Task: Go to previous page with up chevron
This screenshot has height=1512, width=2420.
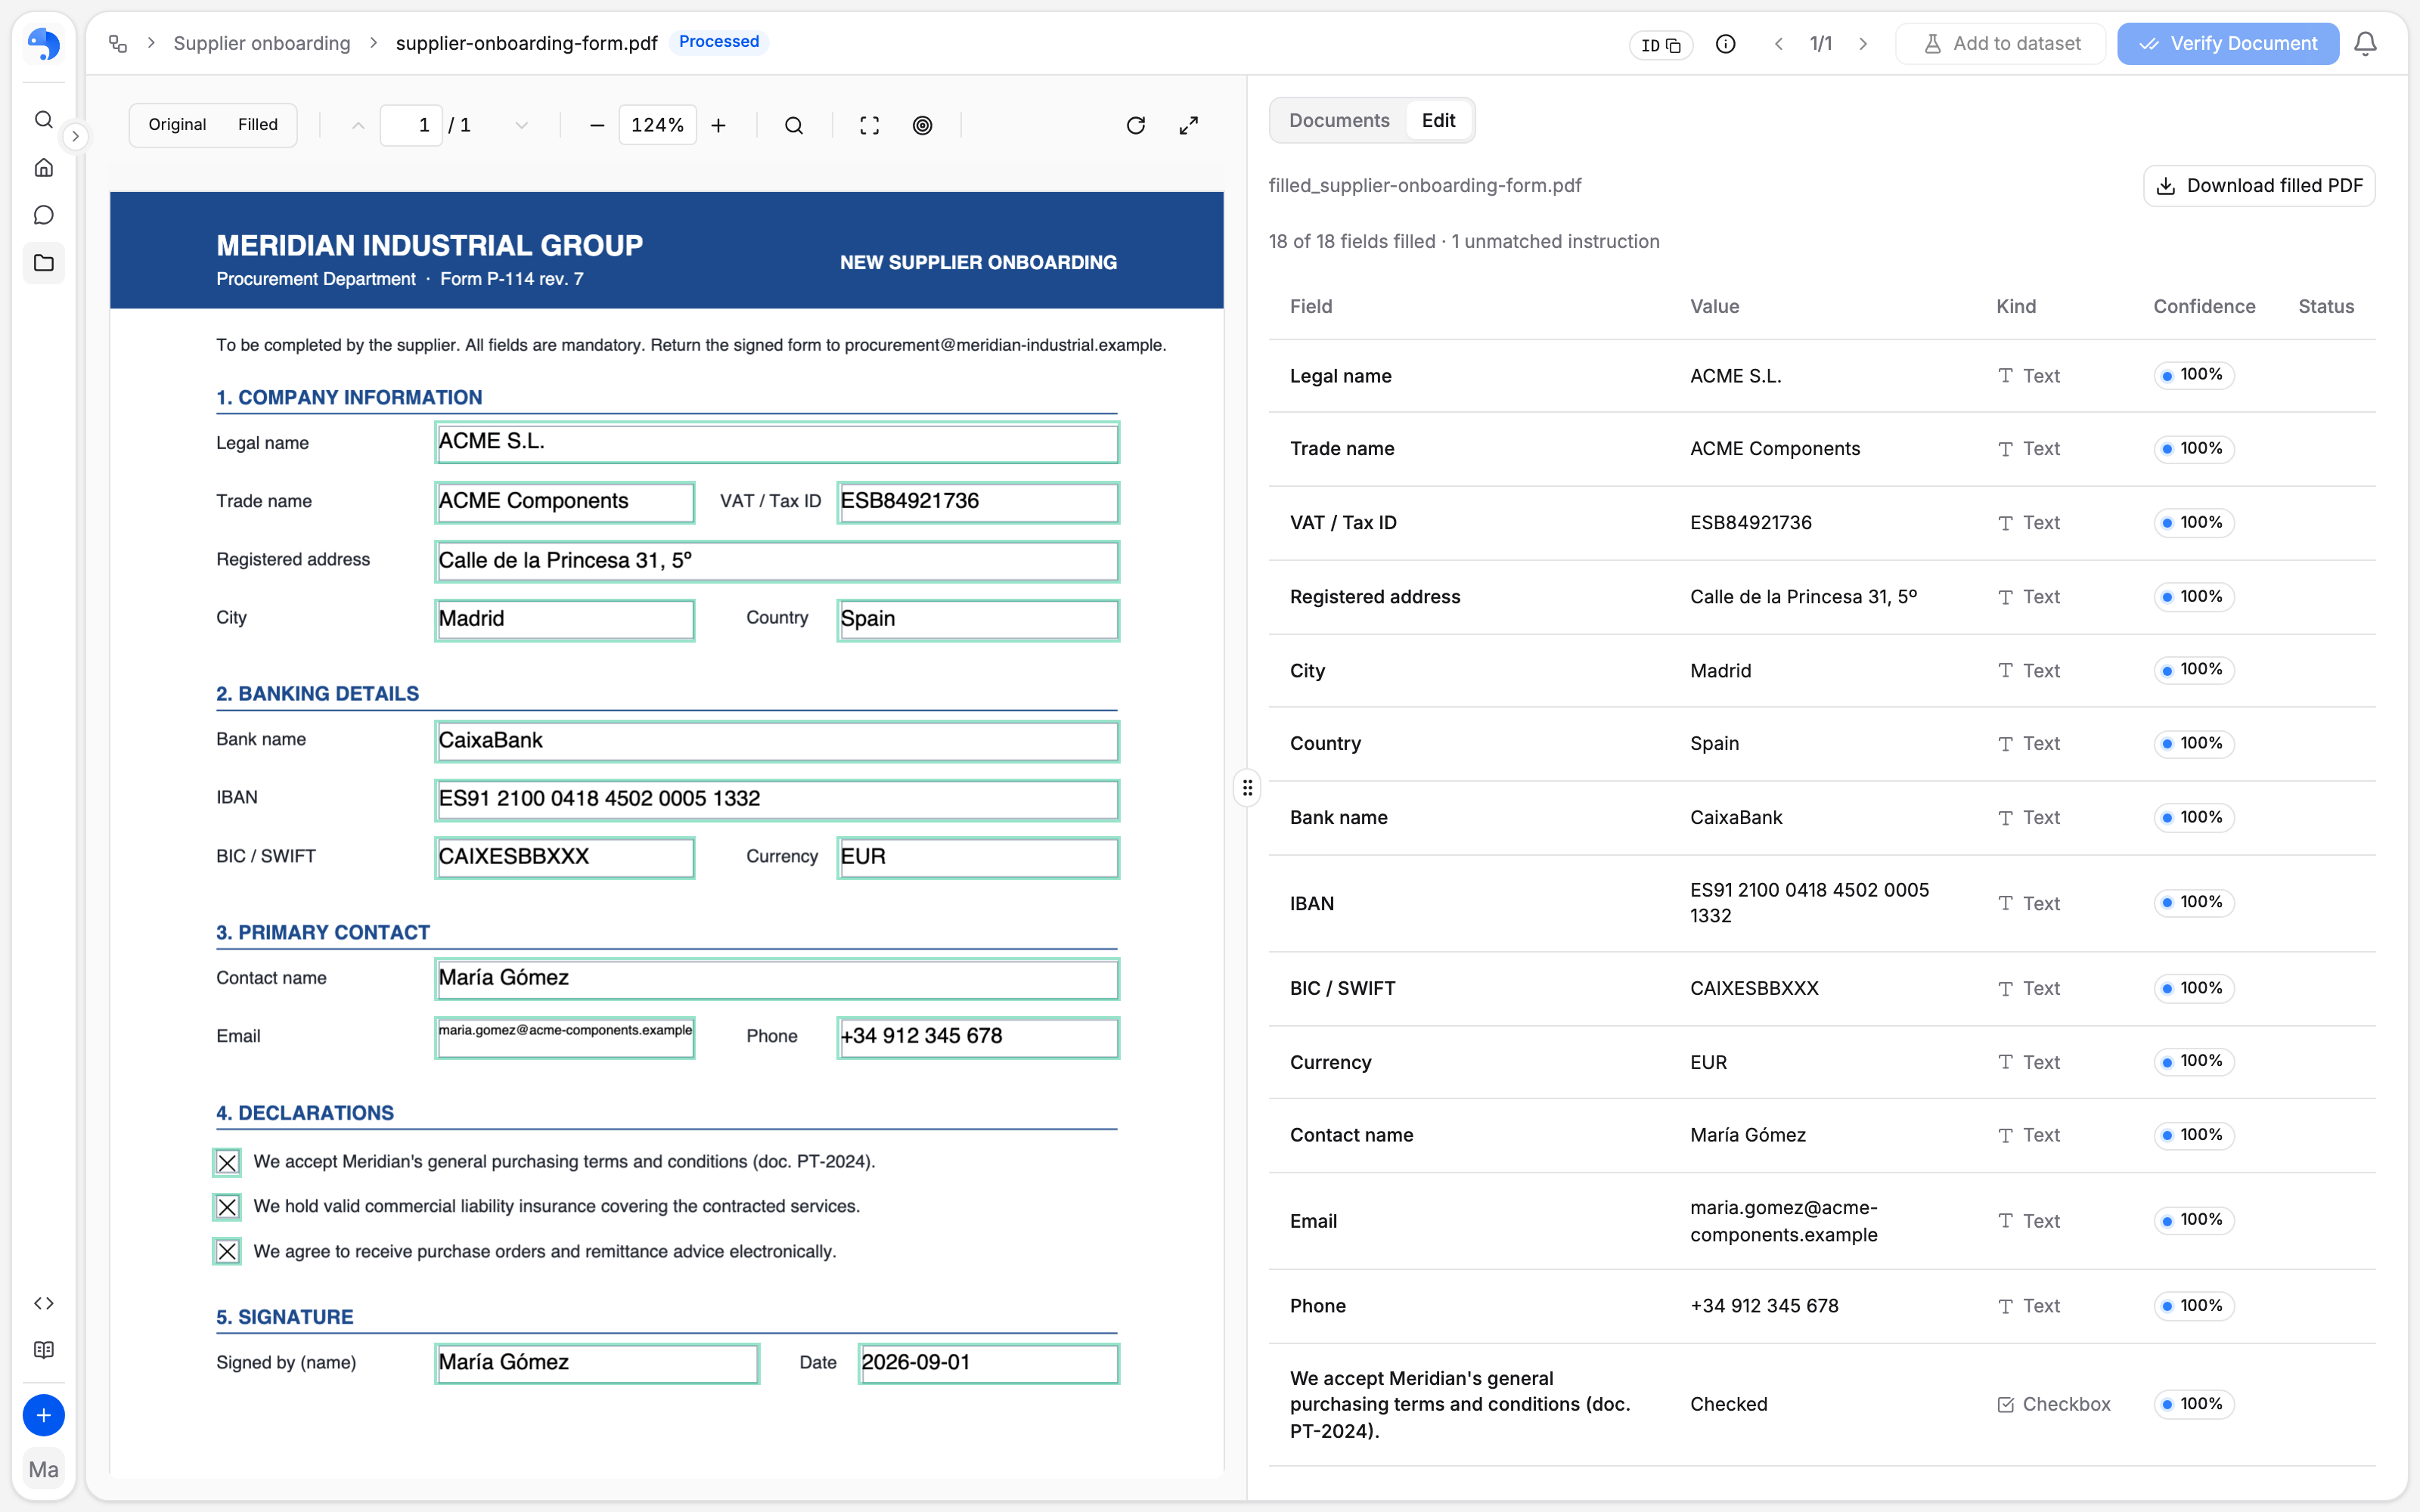Action: tap(358, 125)
